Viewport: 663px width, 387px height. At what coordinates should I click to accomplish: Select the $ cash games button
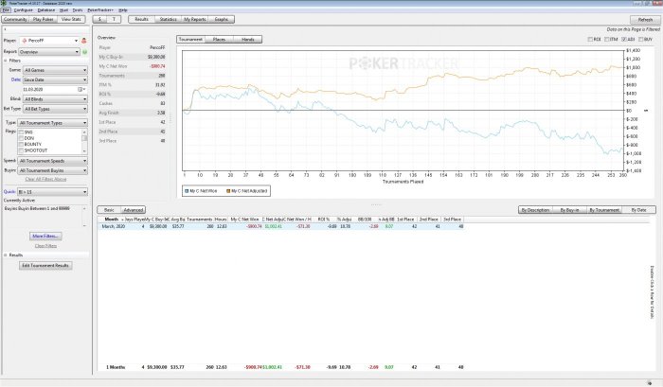(x=99, y=19)
